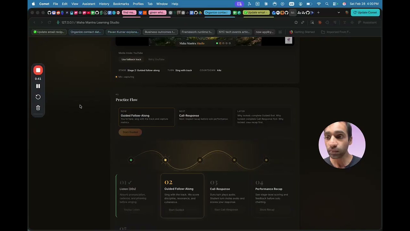Copy the page link using the link icon
This screenshot has width=410, height=231.
303,22
